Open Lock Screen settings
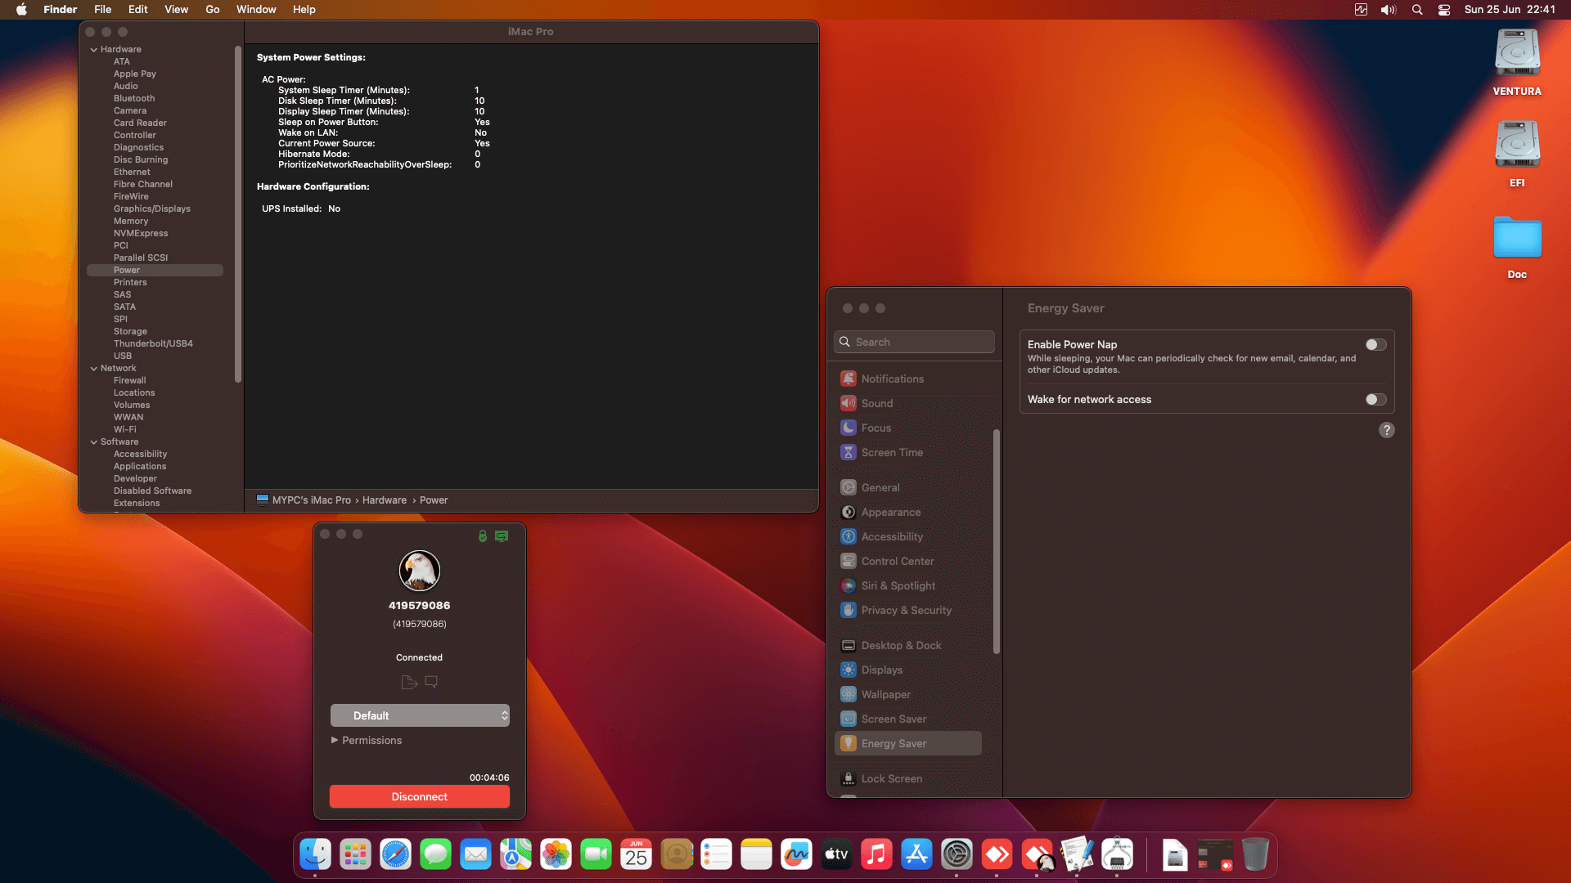Screen dimensions: 1571x883 click(x=910, y=778)
